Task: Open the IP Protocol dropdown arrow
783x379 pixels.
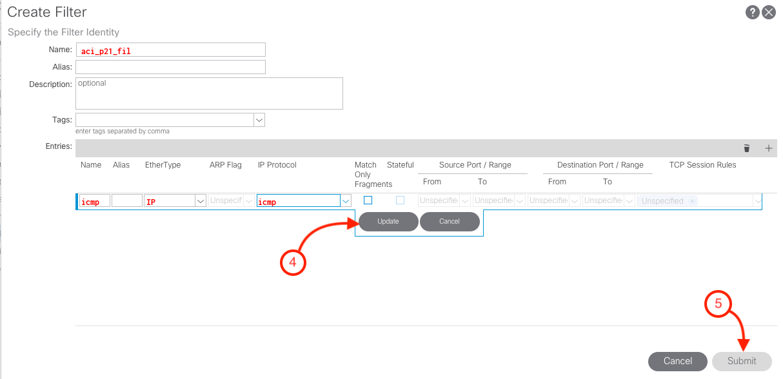Action: 346,201
